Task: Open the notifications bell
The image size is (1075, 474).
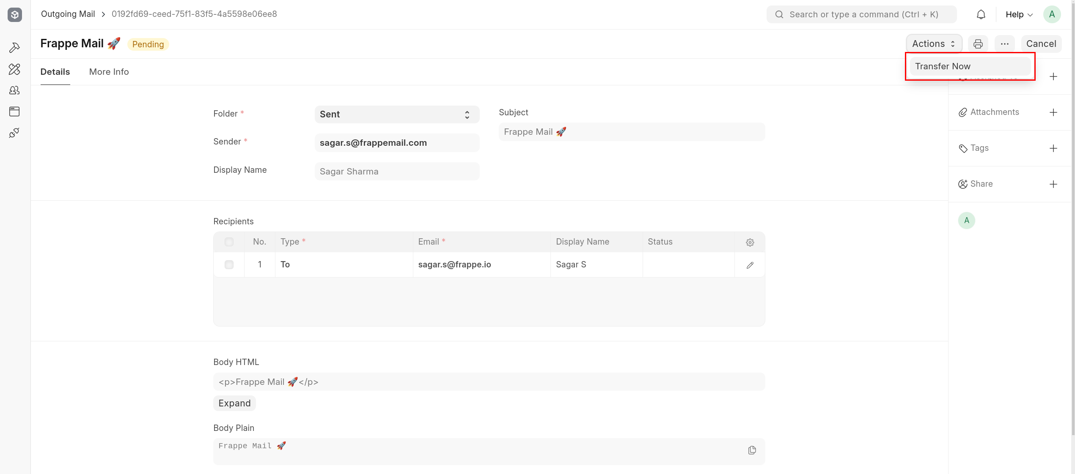Action: pyautogui.click(x=981, y=15)
